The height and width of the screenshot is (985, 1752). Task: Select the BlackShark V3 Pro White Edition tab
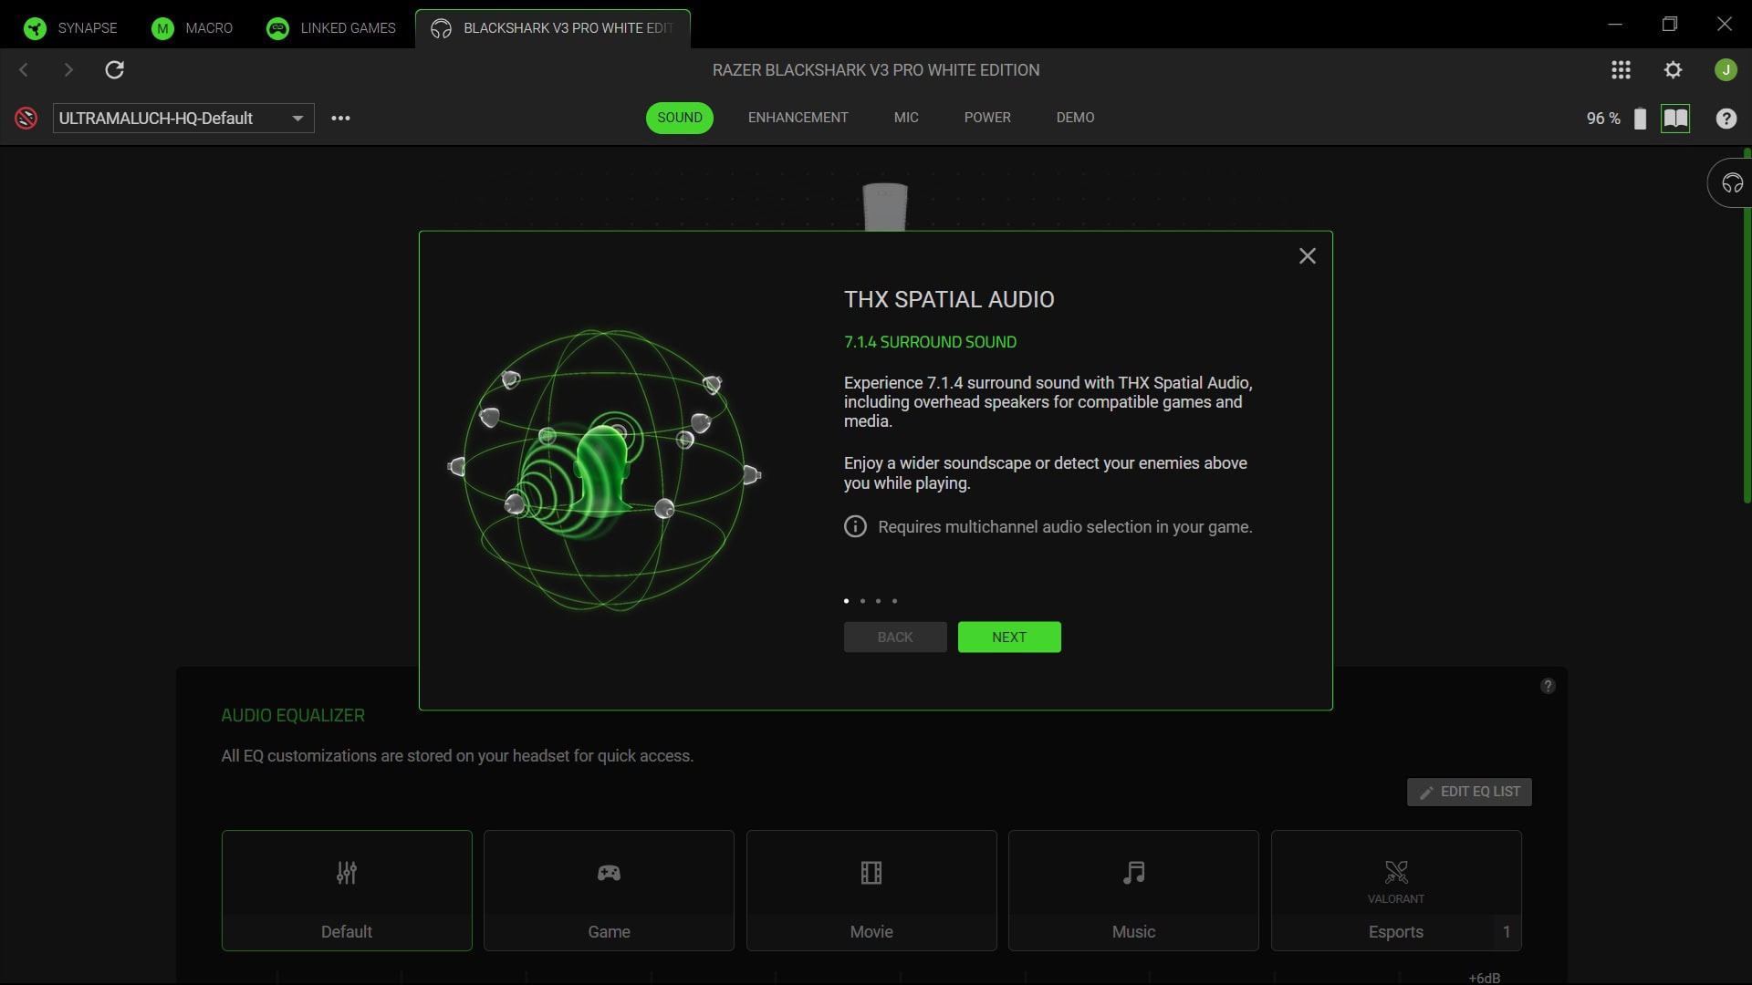click(553, 28)
